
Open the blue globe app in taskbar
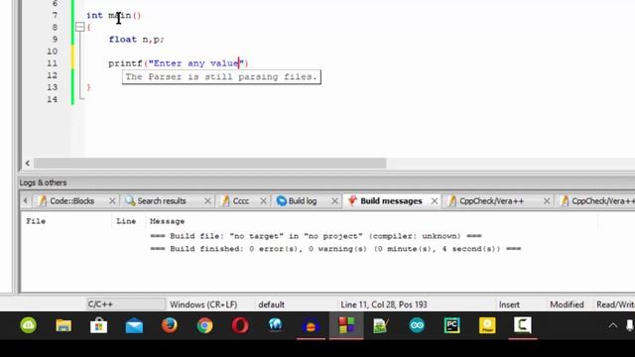pos(276,325)
